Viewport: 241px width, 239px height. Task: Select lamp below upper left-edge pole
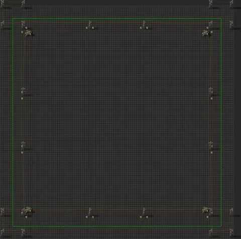[x=22, y=98]
